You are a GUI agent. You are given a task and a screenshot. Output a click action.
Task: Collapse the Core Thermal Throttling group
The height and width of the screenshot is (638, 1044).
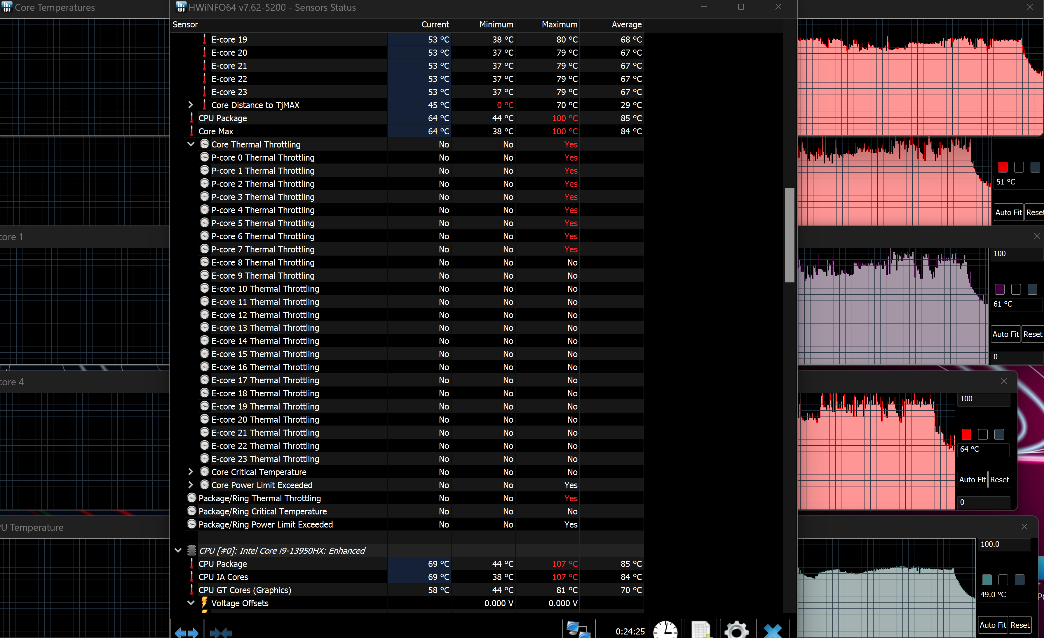coord(191,144)
